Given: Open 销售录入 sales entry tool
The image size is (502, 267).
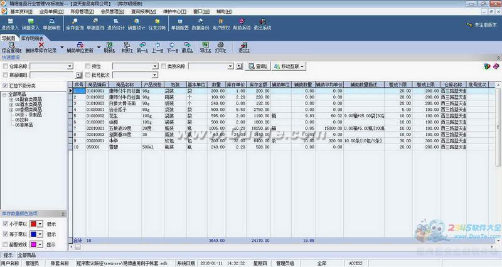Looking at the screenshot, I should click(31, 24).
